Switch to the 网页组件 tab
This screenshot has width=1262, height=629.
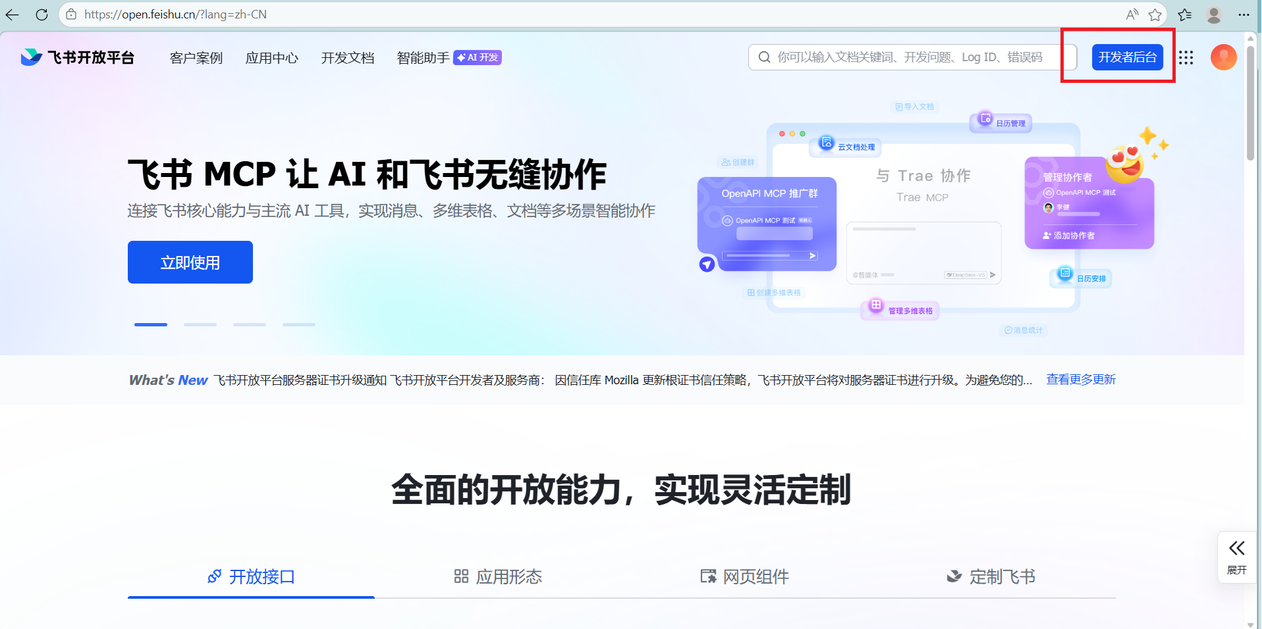[x=745, y=577]
